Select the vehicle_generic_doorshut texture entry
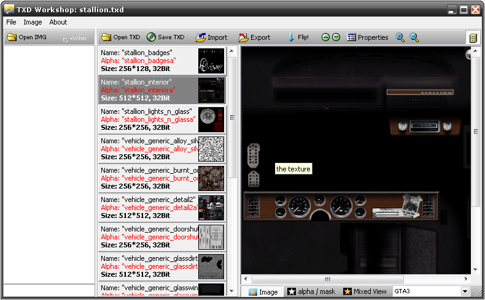 (162, 237)
